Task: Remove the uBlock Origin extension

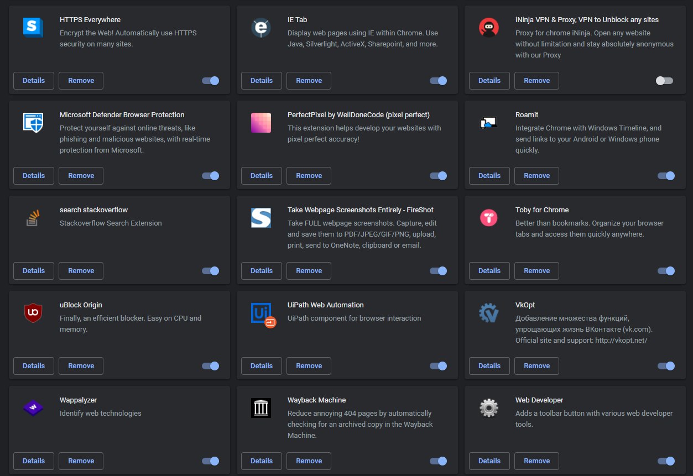Action: coord(81,366)
